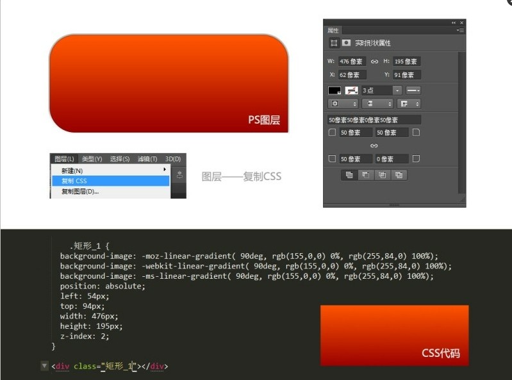Image resolution: width=512 pixels, height=380 pixels.
Task: Open the 属性 tab
Action: pyautogui.click(x=333, y=30)
